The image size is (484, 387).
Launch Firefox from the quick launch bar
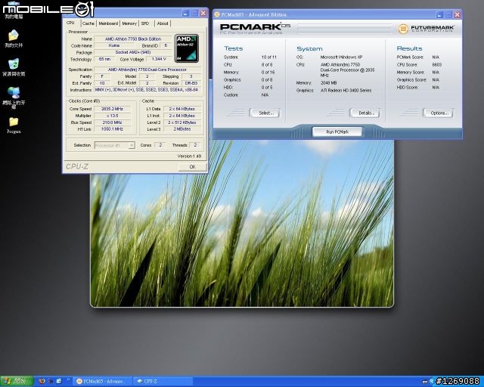coord(42,381)
